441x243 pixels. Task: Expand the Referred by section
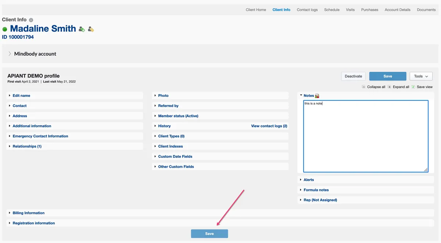220,106
